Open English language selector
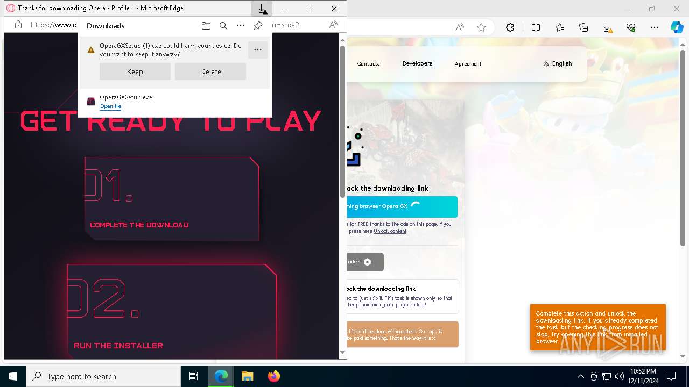 pyautogui.click(x=558, y=63)
